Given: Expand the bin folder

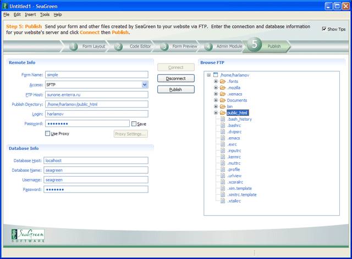Looking at the screenshot, I should (216, 106).
